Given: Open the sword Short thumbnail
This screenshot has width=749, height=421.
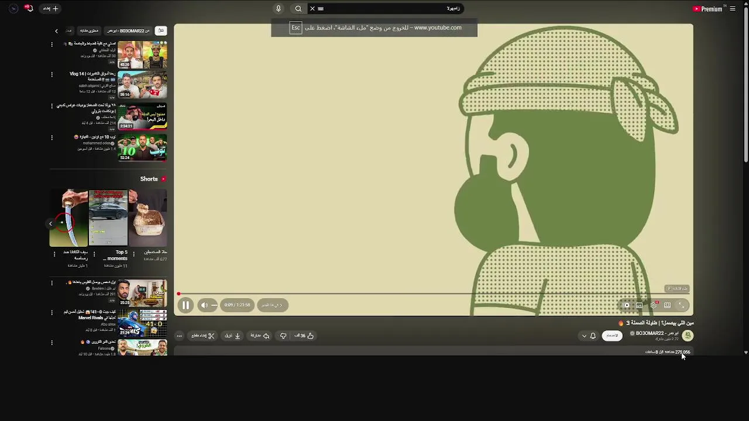Looking at the screenshot, I should tap(68, 218).
